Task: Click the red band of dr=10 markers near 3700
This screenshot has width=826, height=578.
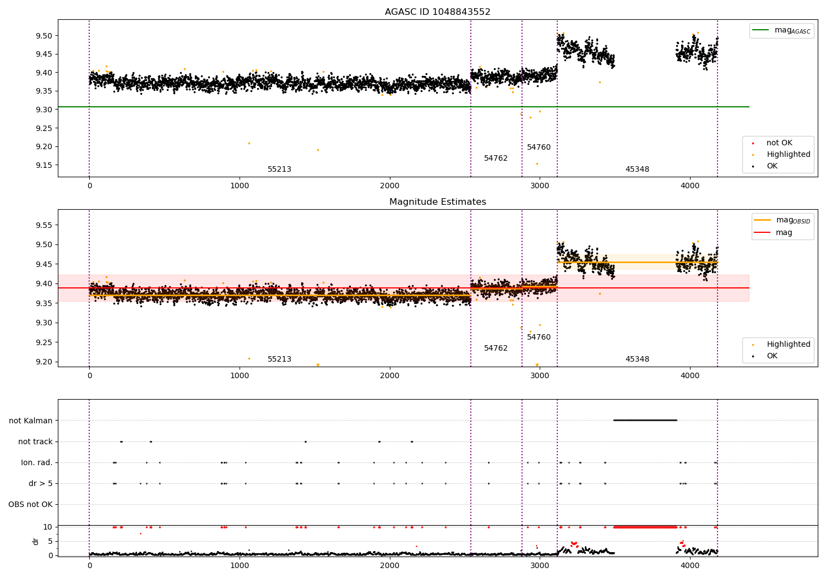Action: click(645, 527)
